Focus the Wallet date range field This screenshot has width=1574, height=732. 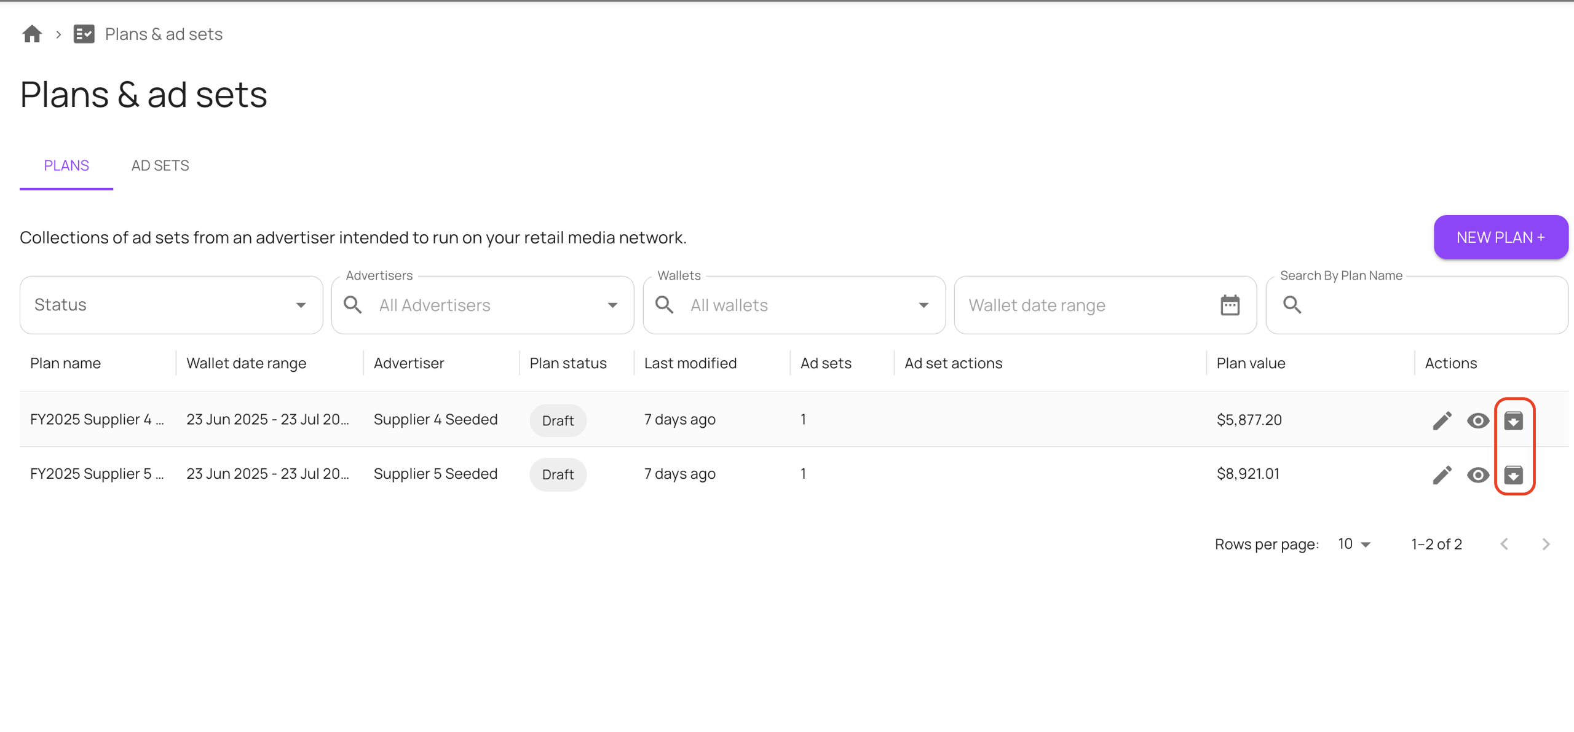1105,305
